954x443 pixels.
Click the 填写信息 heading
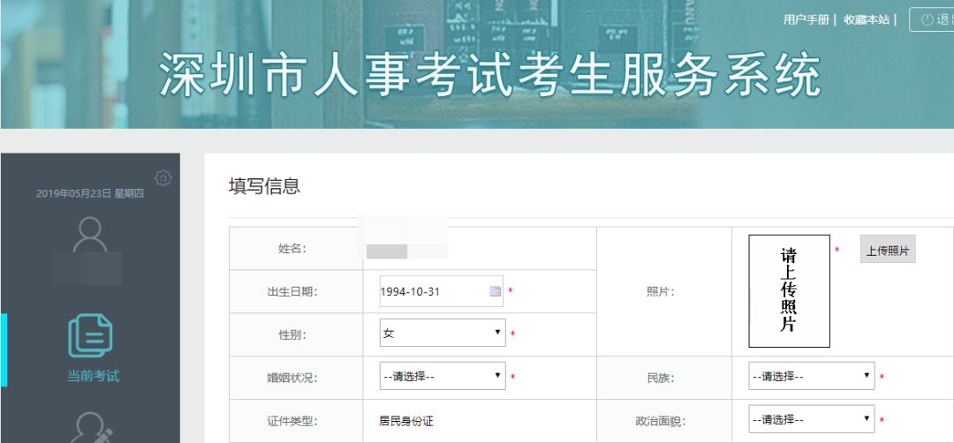click(x=264, y=186)
